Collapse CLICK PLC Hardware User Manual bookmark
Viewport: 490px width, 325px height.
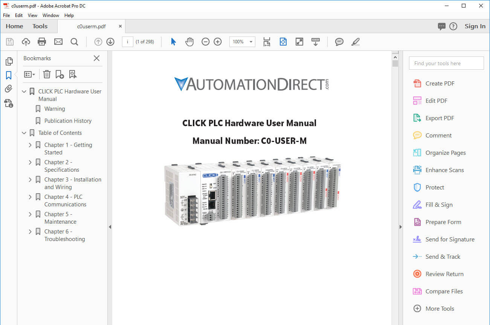[x=24, y=92]
